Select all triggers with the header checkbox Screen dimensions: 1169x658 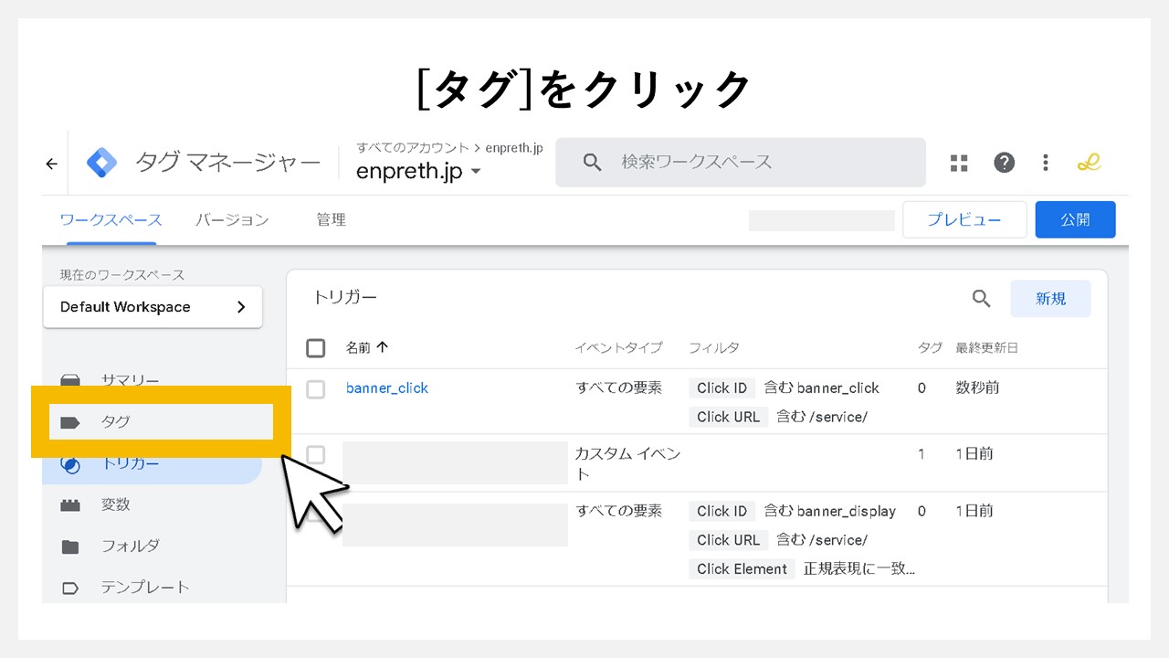[315, 348]
